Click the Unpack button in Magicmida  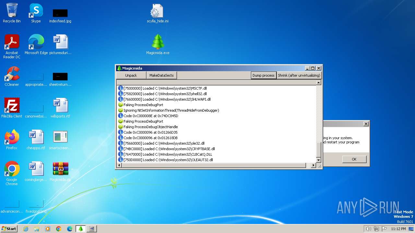(x=131, y=75)
